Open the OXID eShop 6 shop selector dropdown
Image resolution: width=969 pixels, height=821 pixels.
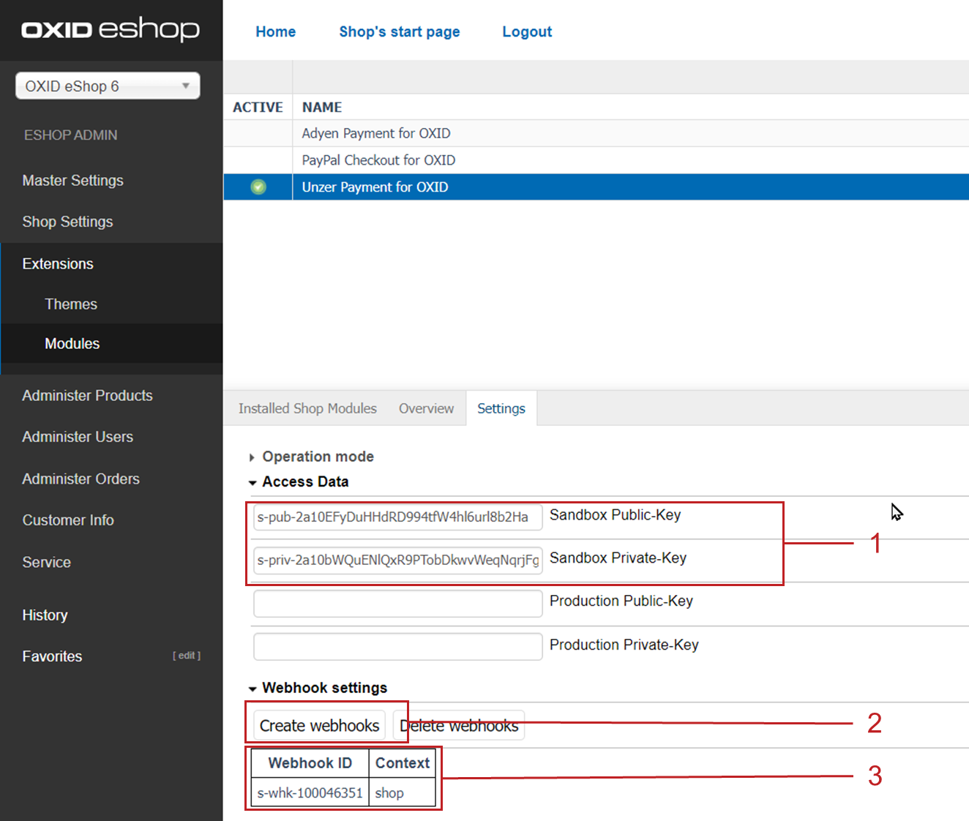click(108, 86)
